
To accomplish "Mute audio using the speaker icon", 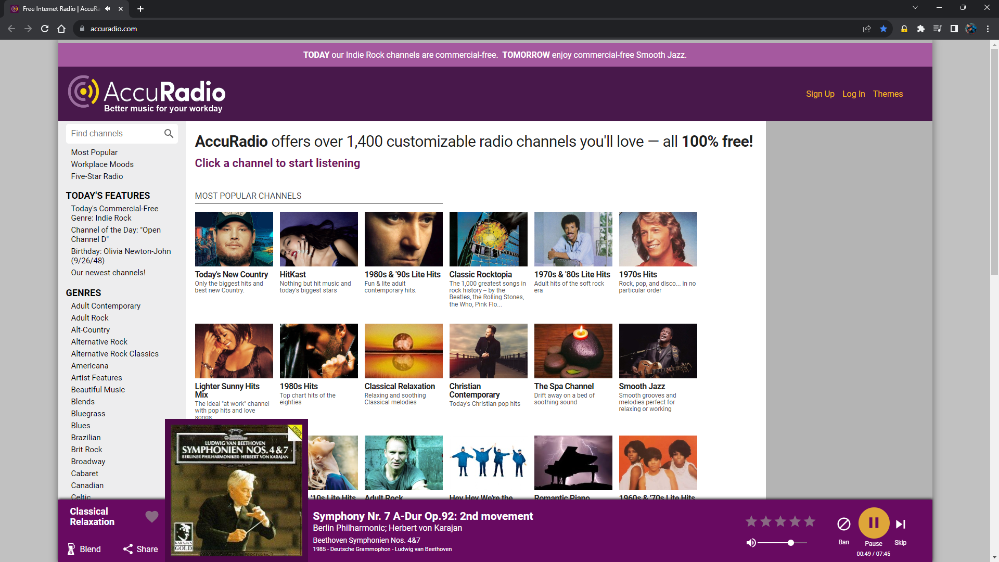I will [x=751, y=543].
